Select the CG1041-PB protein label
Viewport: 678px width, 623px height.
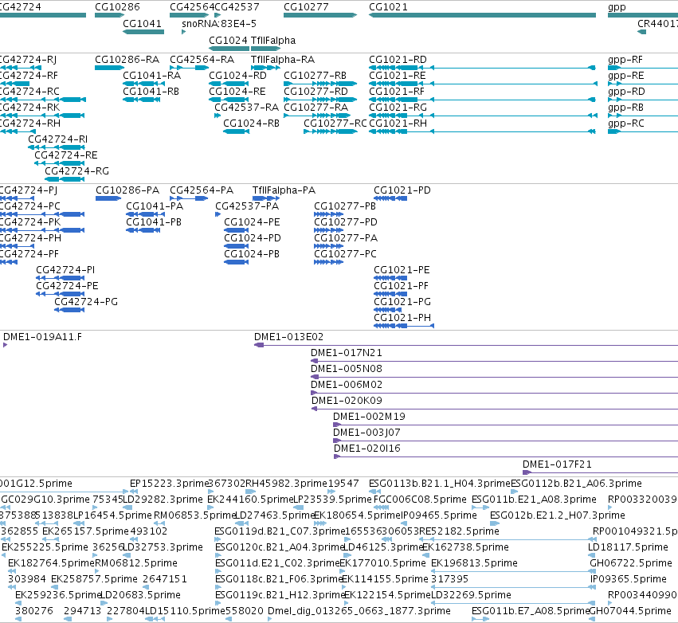click(x=154, y=222)
